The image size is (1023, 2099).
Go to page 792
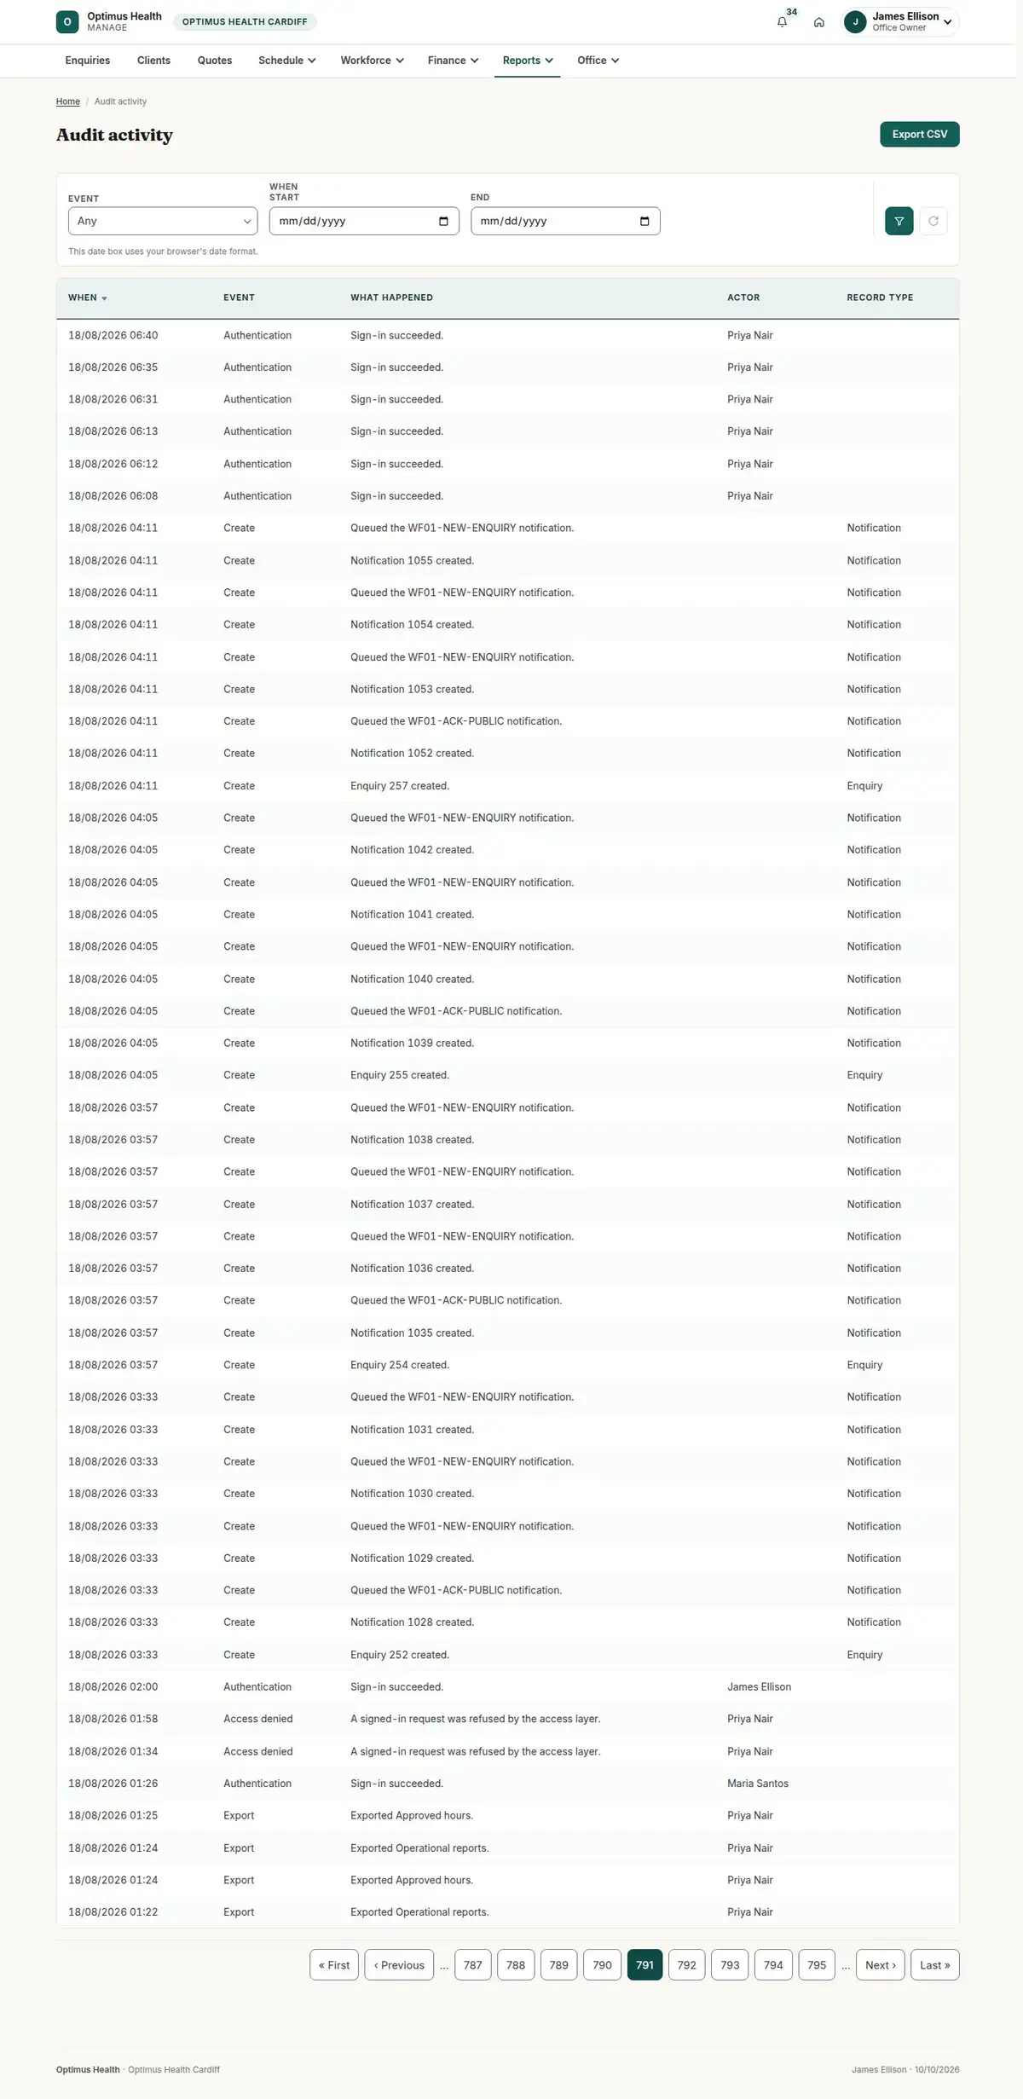click(x=687, y=1964)
